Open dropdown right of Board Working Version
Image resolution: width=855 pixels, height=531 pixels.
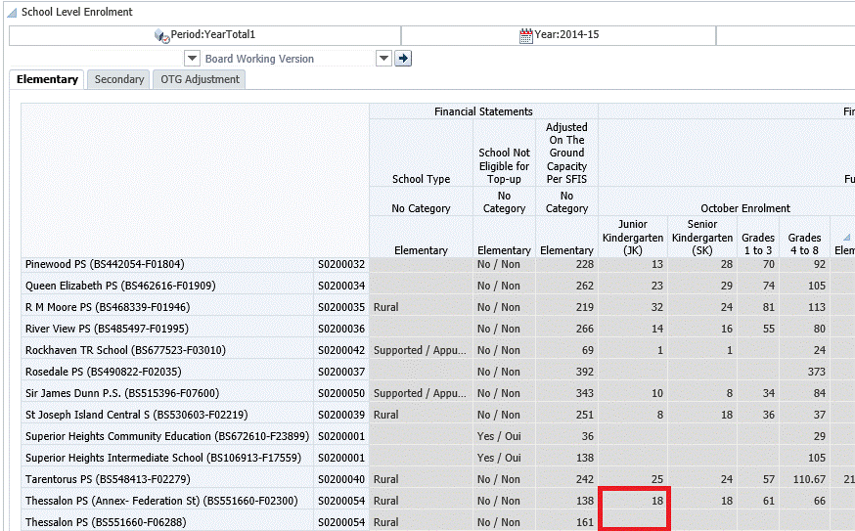[383, 59]
